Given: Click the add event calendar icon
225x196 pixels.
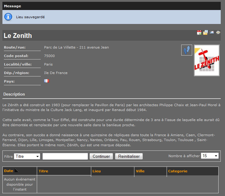Looking at the screenshot, I should pos(199,32).
